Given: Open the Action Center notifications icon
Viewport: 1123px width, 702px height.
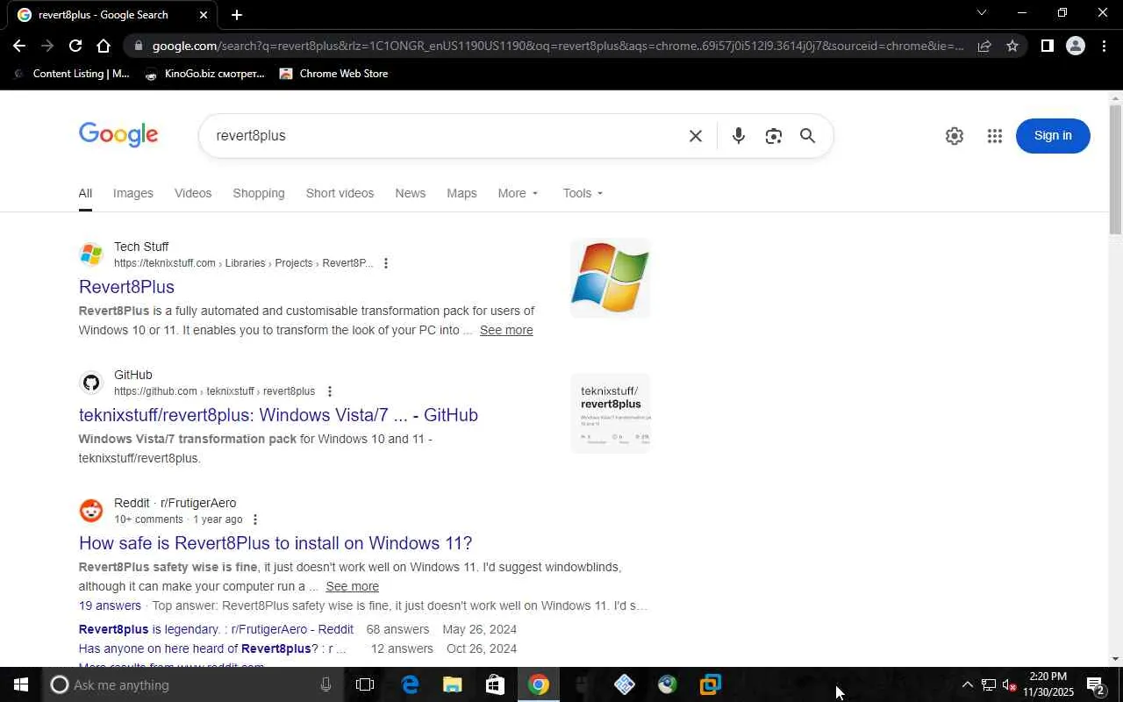Looking at the screenshot, I should coord(1096,684).
